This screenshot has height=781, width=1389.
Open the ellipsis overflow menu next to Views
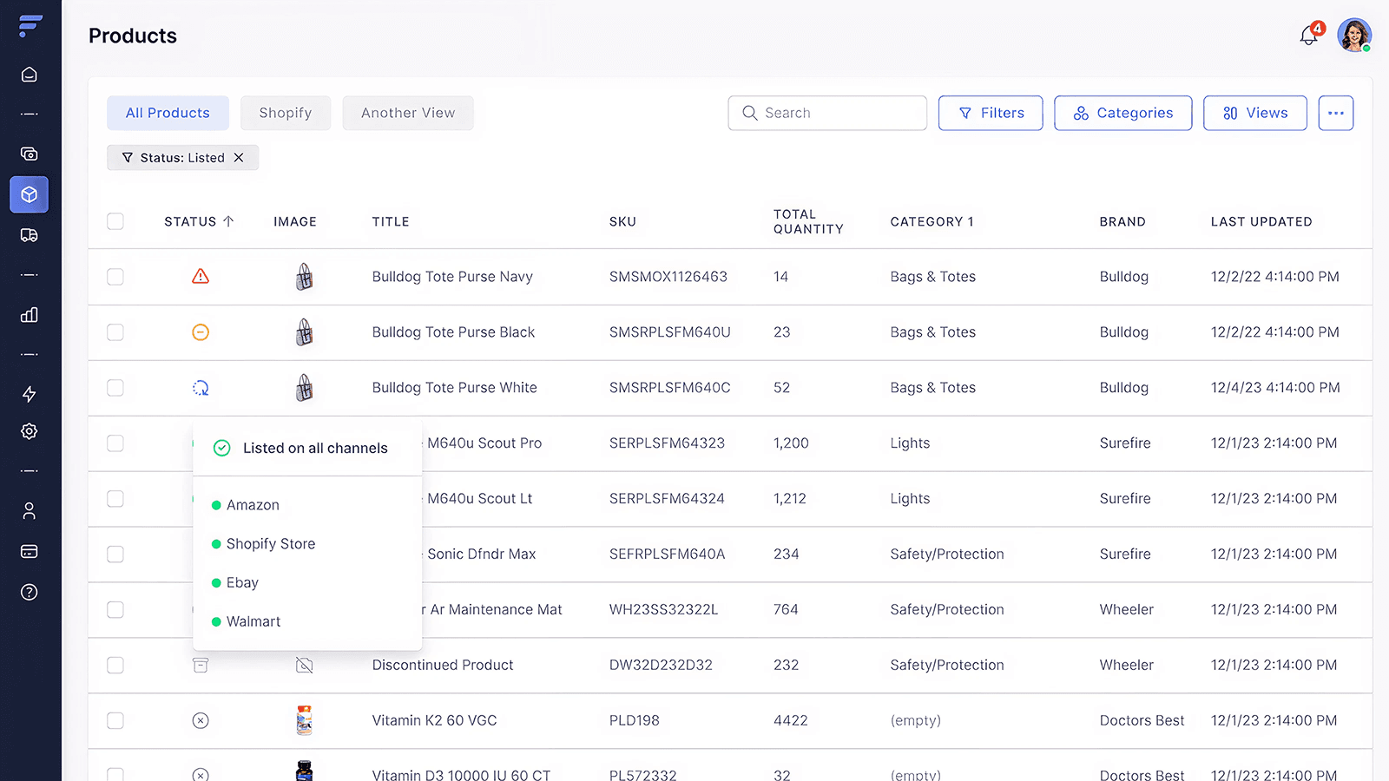click(1335, 113)
